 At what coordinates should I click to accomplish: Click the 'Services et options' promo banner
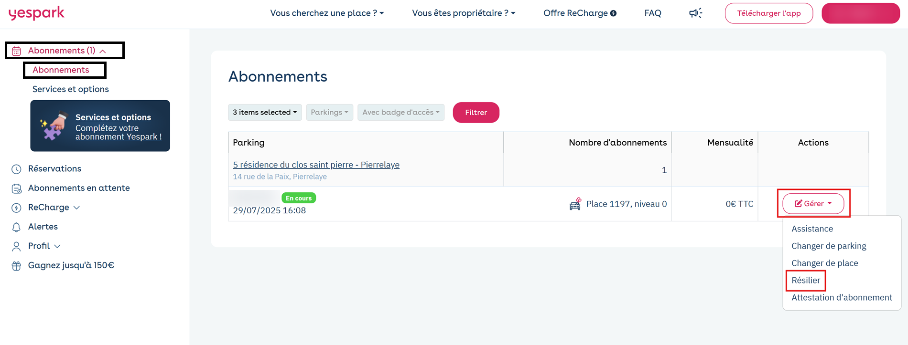coord(100,125)
